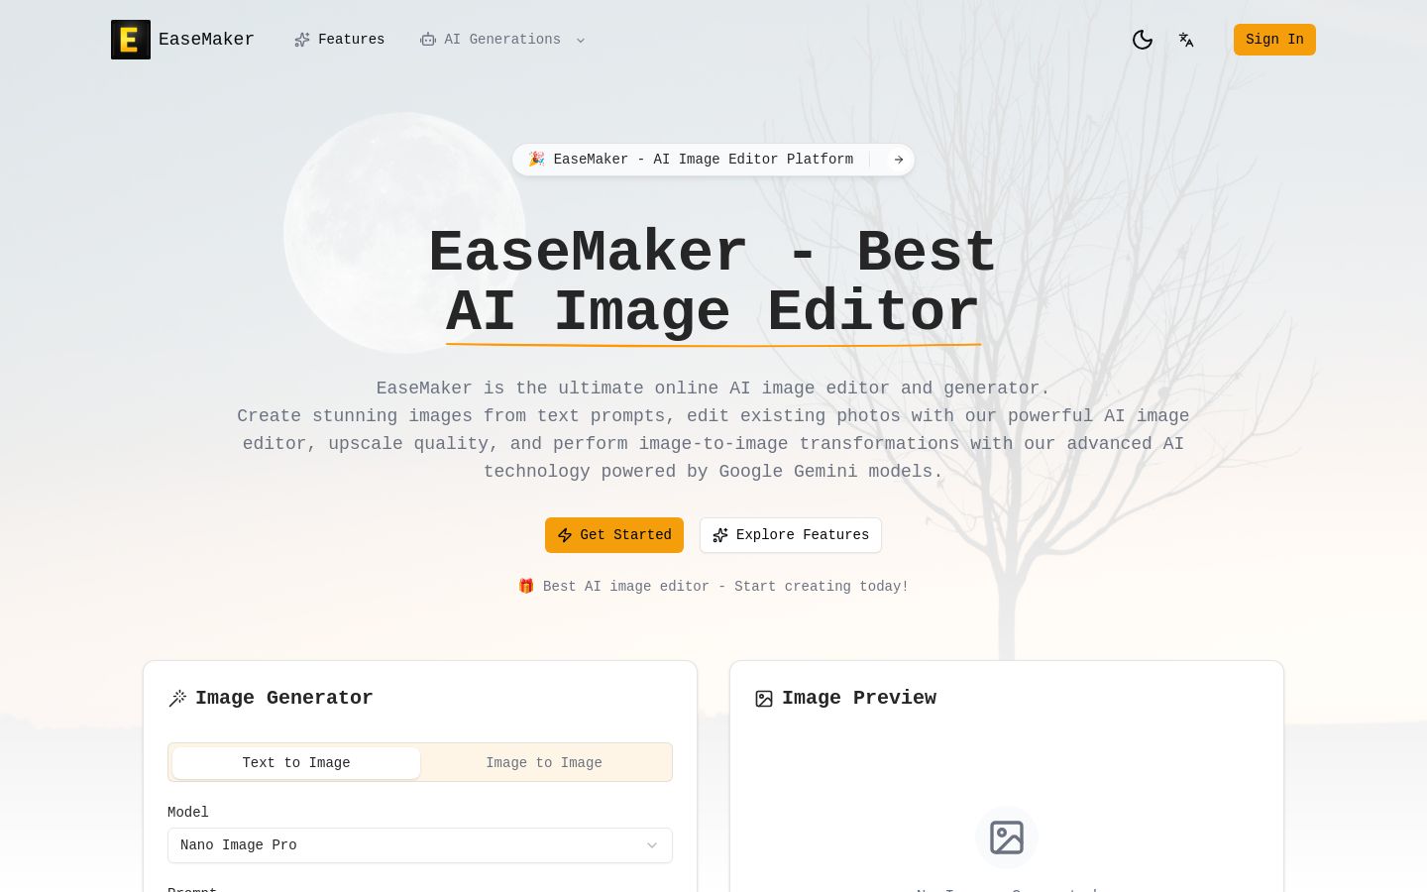
Task: Open the Model dropdown showing Nano Image Pro
Action: 420,845
